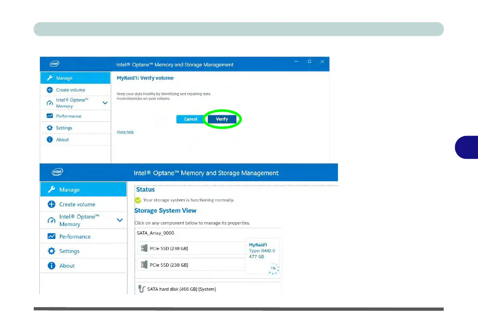This screenshot has width=478, height=336.
Task: Click Intel logo in bottom window title bar
Action: point(57,172)
